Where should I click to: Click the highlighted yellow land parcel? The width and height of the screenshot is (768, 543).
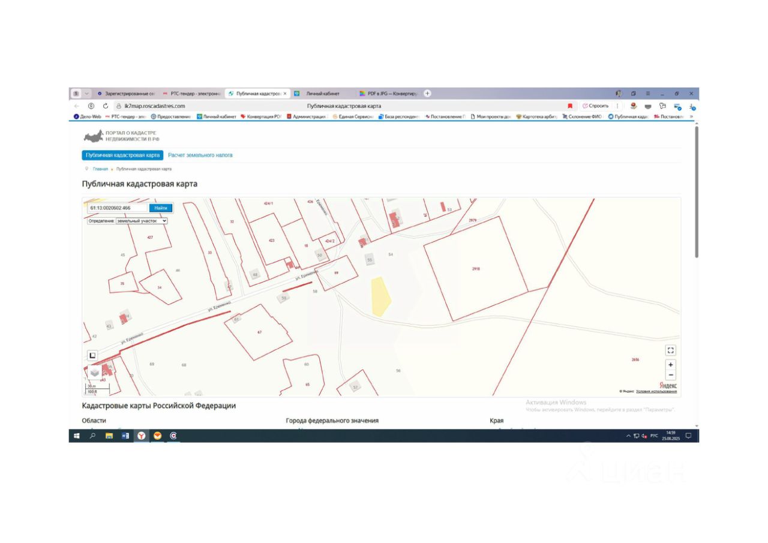pos(380,297)
